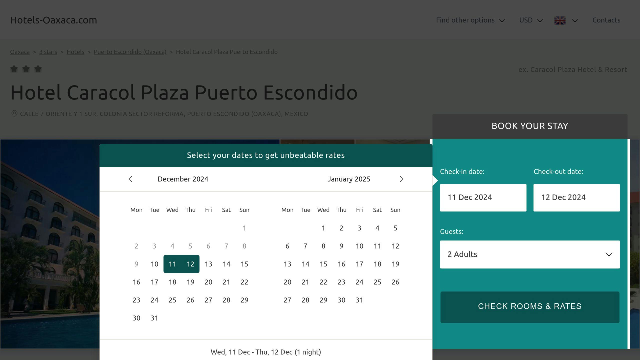
Task: Open the 3 stars breadcrumb link
Action: point(48,52)
